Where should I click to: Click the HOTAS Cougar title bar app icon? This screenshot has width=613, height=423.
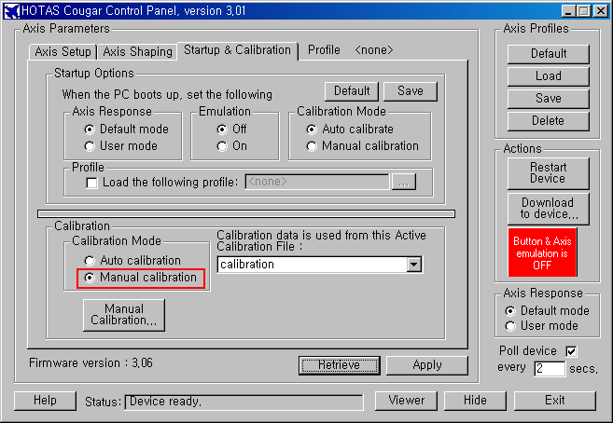12,11
